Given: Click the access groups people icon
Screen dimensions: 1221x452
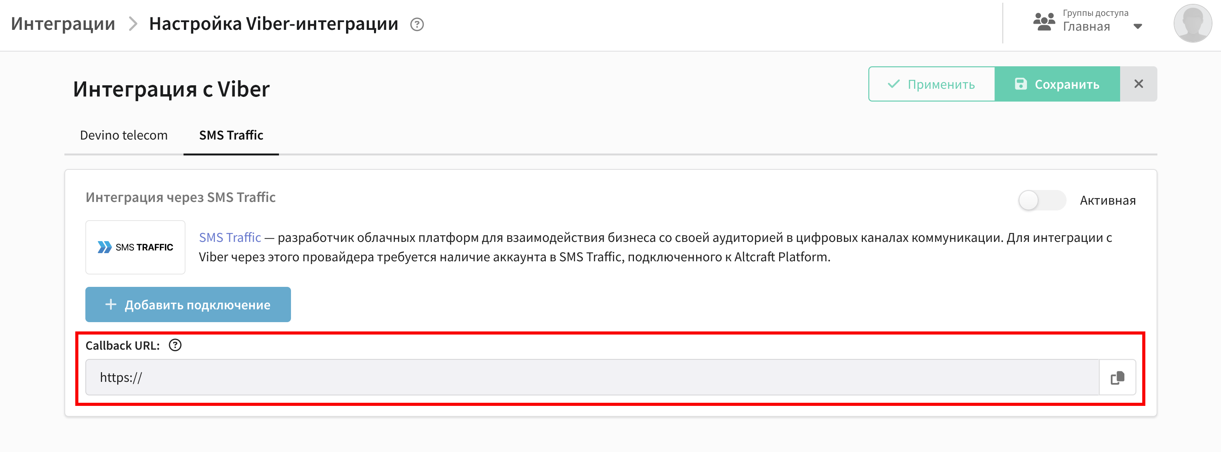Looking at the screenshot, I should 1044,22.
